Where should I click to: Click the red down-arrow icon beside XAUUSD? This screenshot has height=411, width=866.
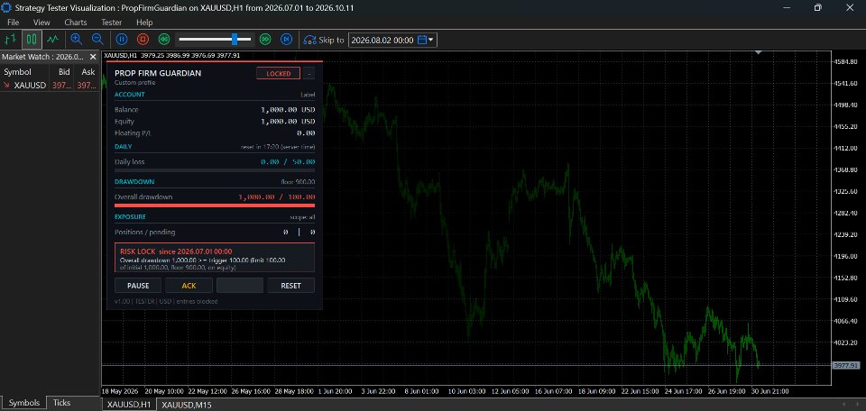6,86
